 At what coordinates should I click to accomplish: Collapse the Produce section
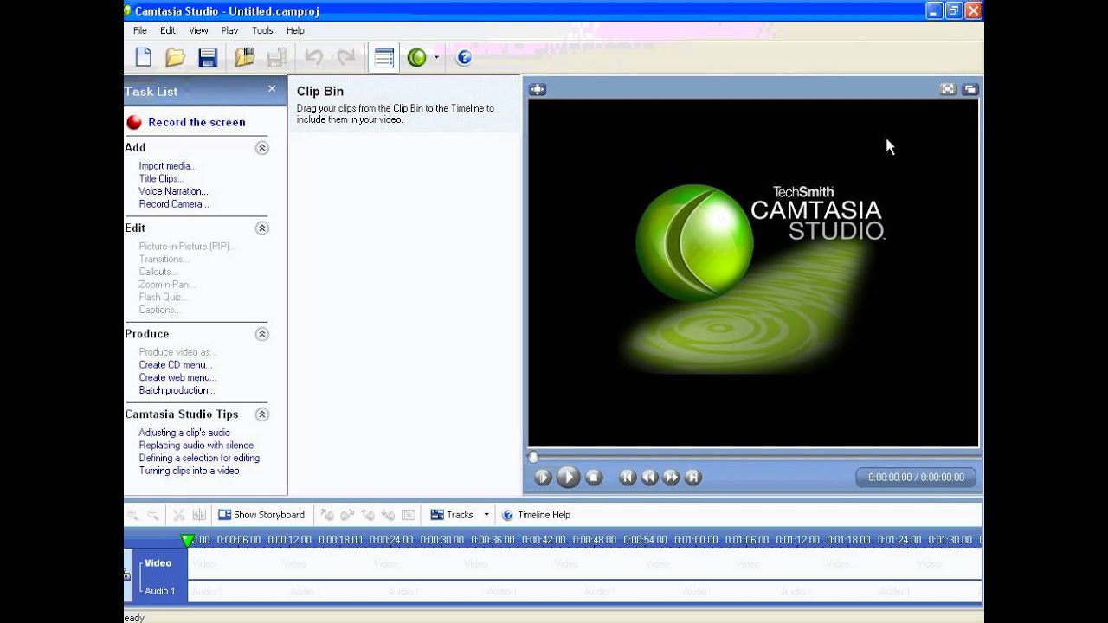click(262, 334)
